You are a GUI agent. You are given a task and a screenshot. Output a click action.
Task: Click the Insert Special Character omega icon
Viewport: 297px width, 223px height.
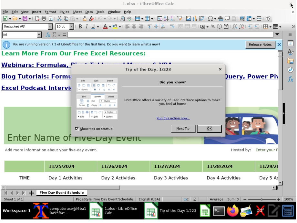pos(210,18)
